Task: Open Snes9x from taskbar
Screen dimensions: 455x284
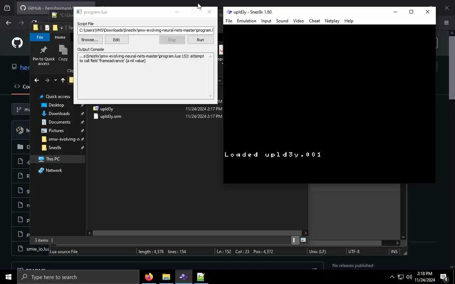Action: click(183, 277)
